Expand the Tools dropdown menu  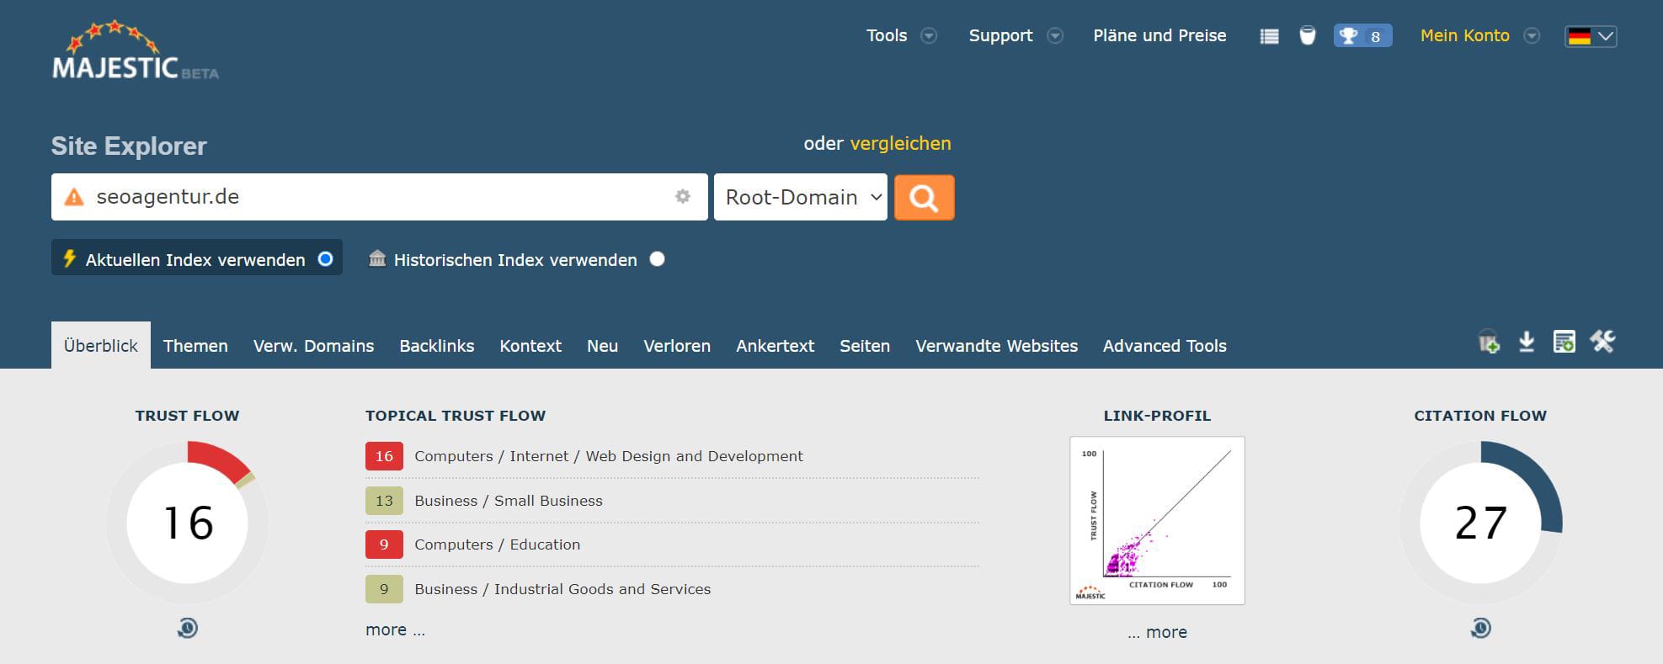tap(901, 35)
